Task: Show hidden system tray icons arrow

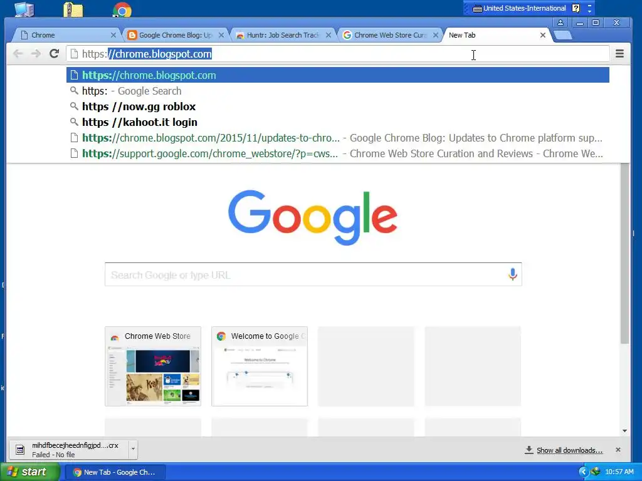Action: click(x=584, y=472)
